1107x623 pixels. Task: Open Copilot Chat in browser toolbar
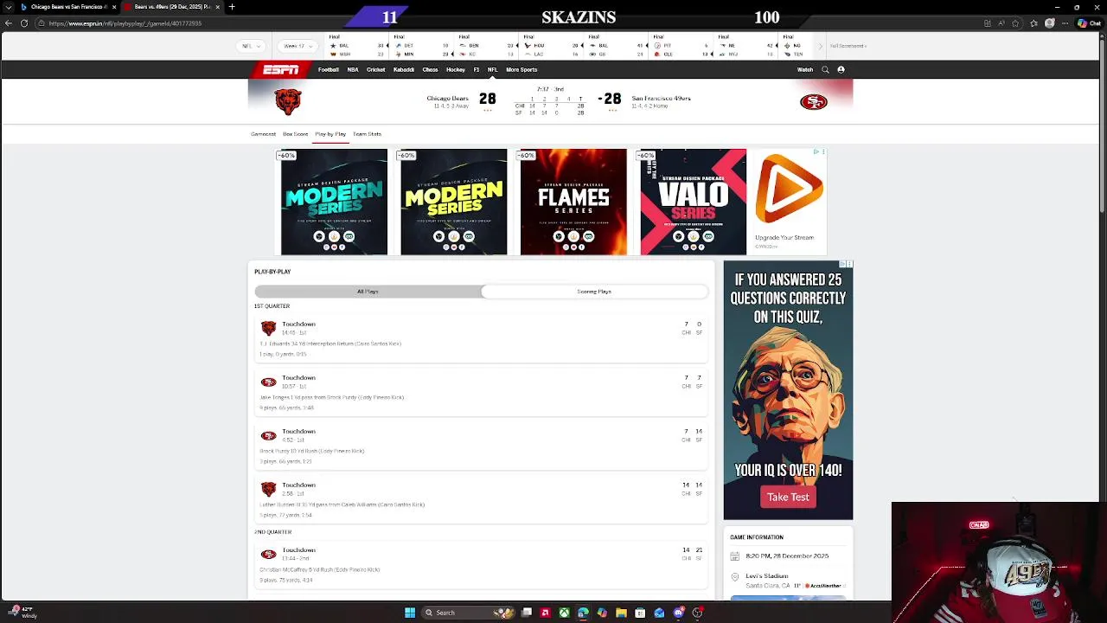point(1088,23)
